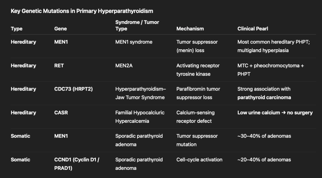Click the Syndrome / Tumor Type column header
The width and height of the screenshot is (322, 178).
pos(137,25)
